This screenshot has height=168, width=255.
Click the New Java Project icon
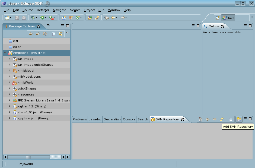click(64, 18)
